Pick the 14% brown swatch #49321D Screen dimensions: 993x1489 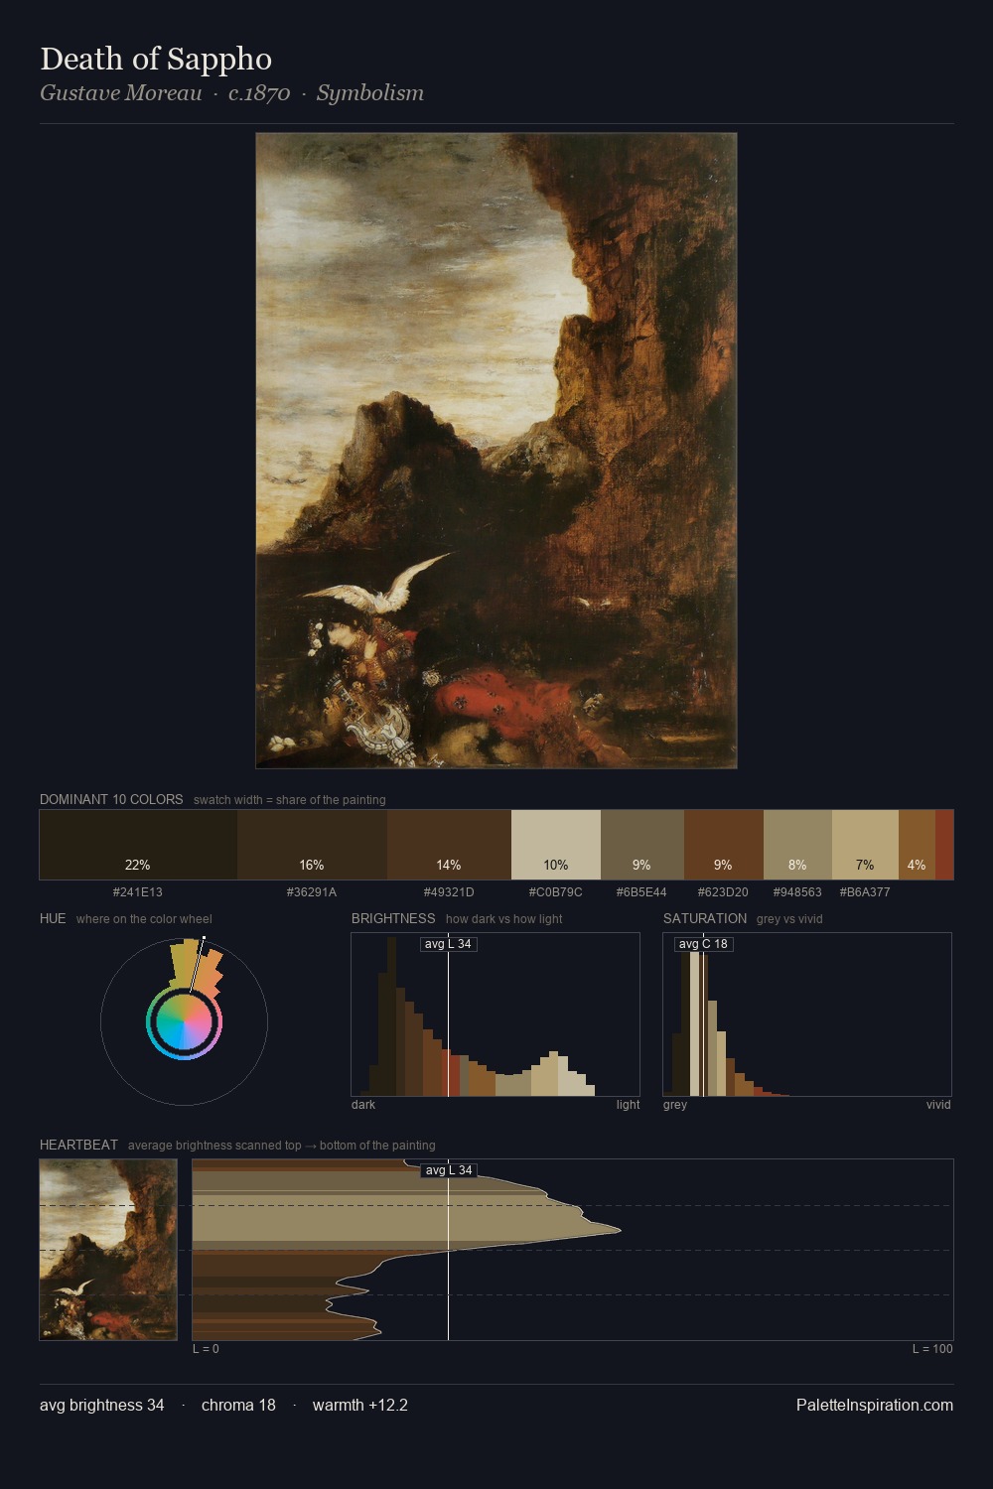pos(449,845)
